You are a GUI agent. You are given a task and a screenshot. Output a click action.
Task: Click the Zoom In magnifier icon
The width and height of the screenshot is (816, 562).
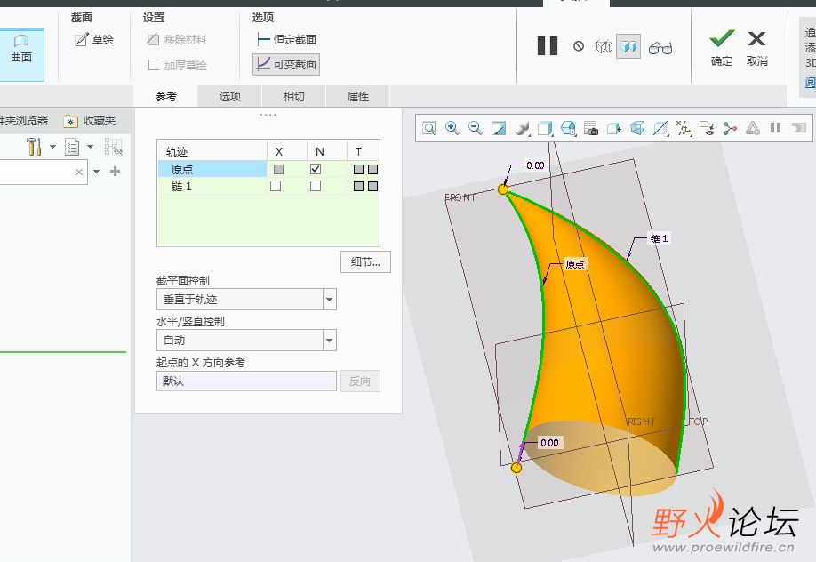coord(452,128)
